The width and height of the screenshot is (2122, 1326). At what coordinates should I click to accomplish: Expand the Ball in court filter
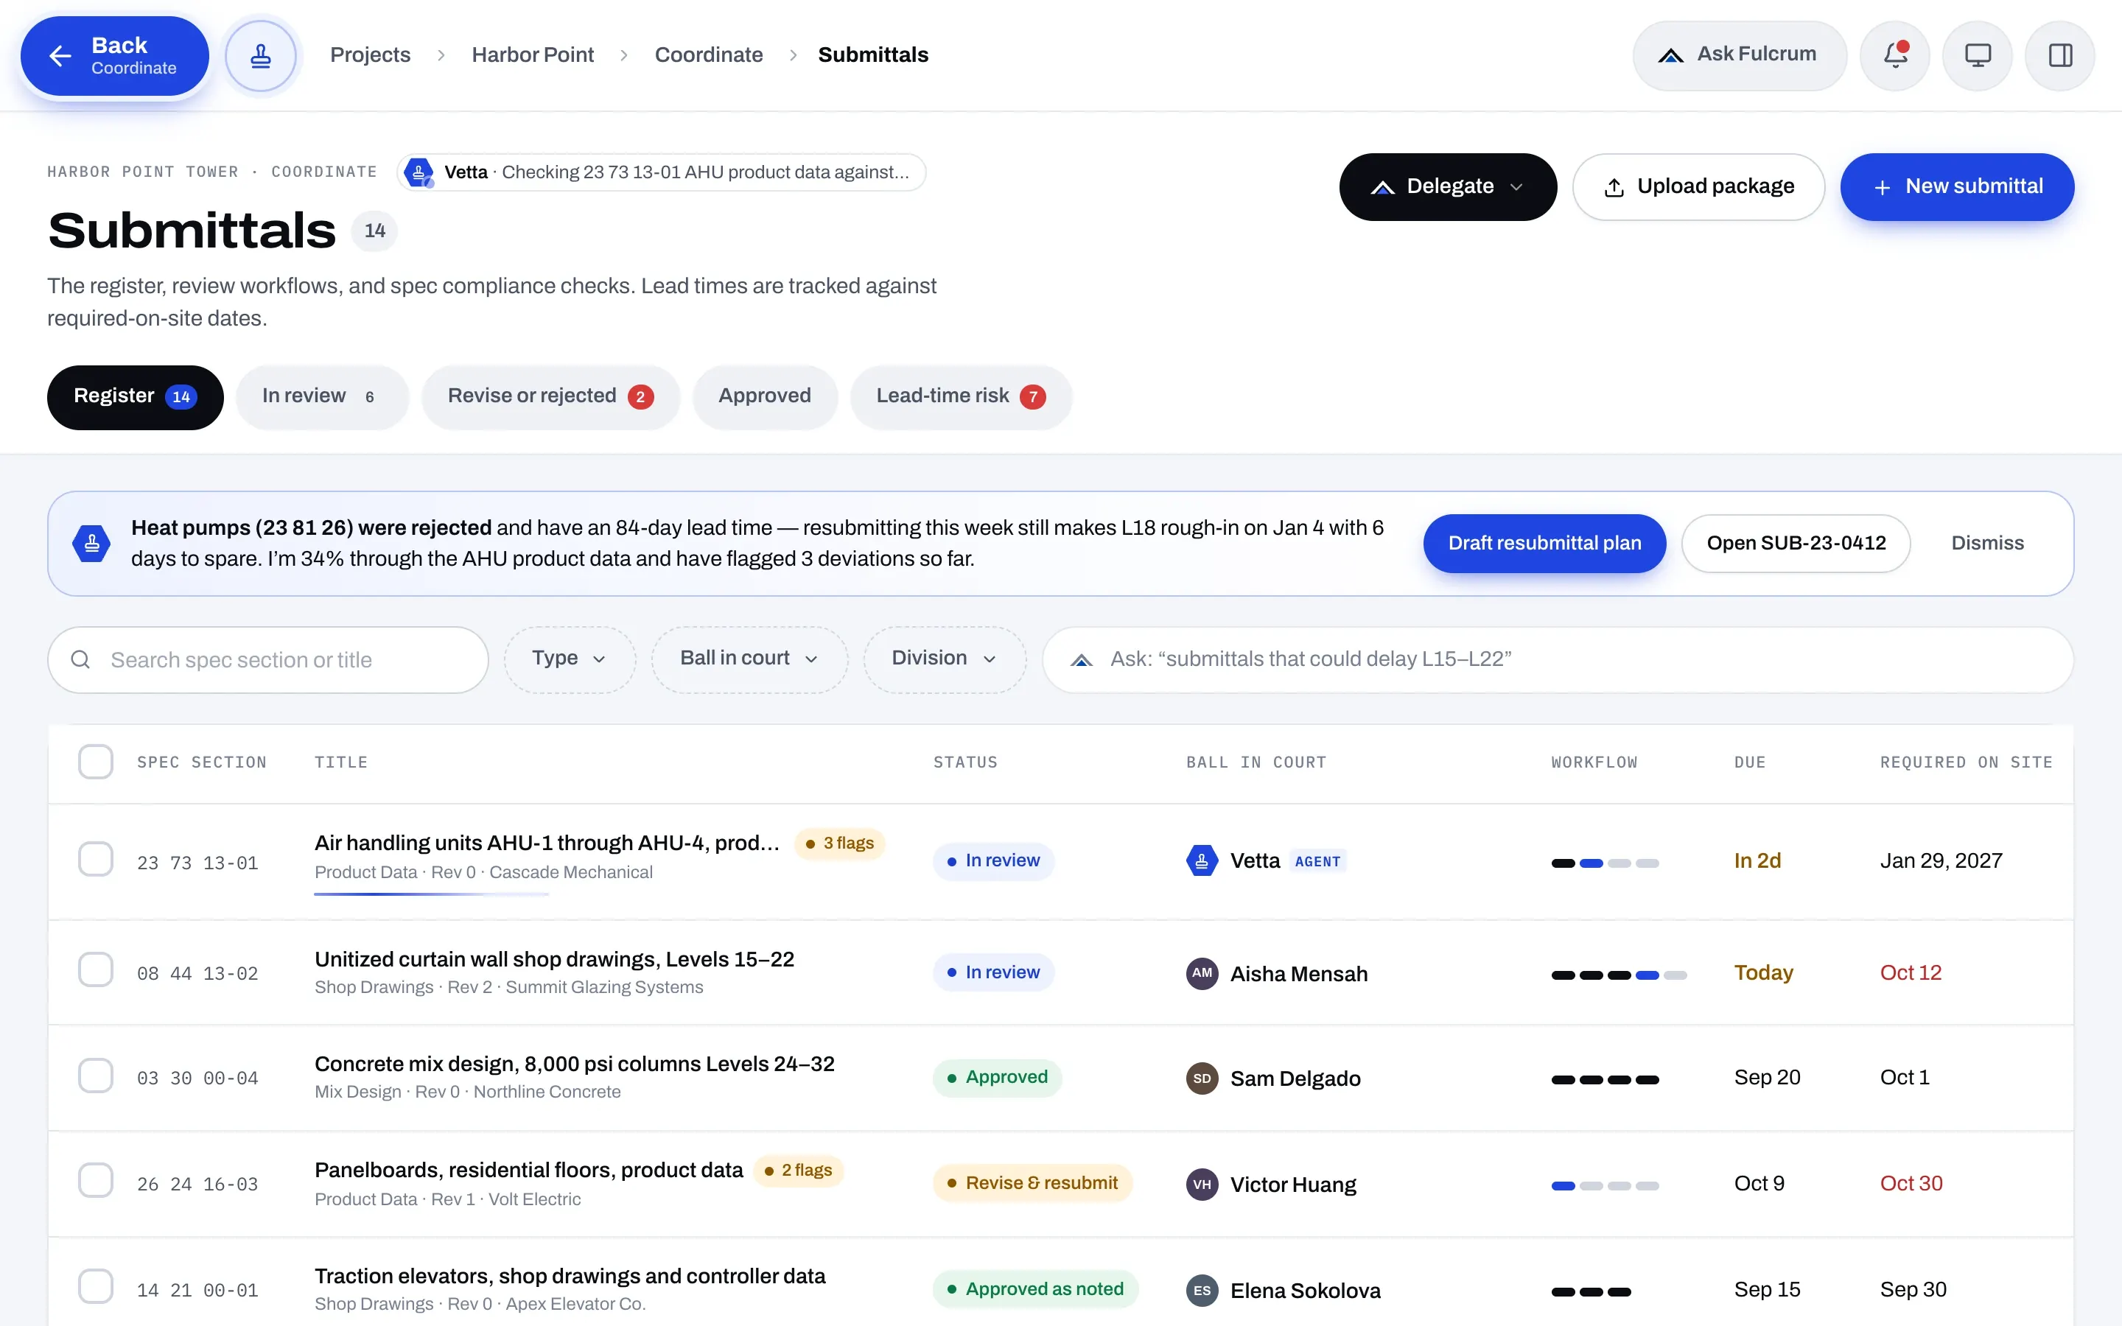tap(749, 659)
